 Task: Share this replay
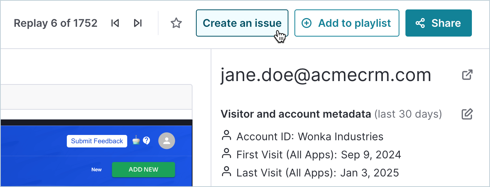439,23
